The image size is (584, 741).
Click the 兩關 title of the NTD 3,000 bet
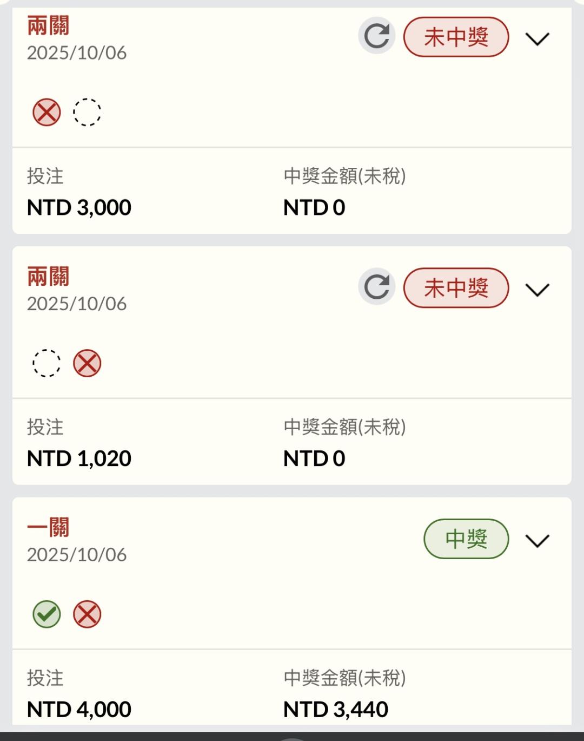(x=48, y=25)
